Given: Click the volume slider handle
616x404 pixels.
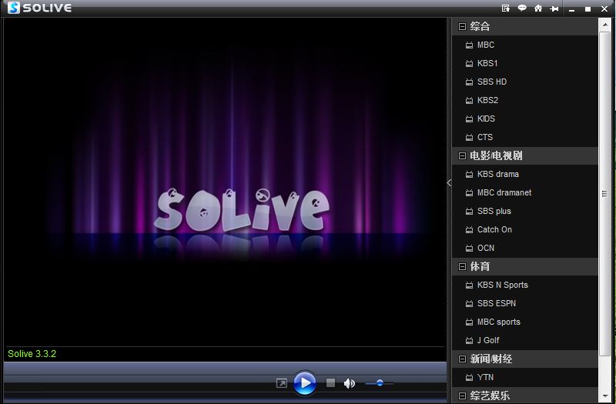Looking at the screenshot, I should pyautogui.click(x=380, y=382).
